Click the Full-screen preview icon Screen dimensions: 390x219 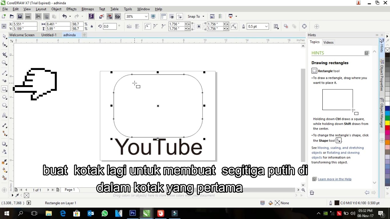(153, 16)
